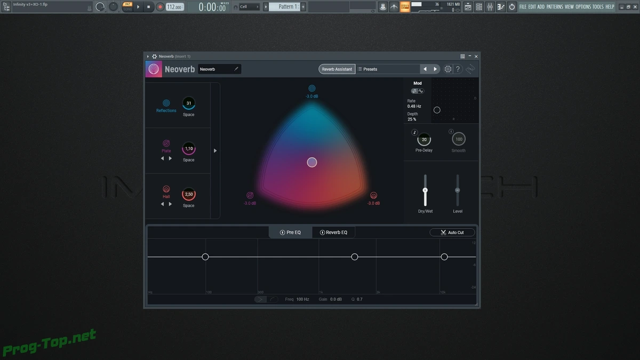
Task: Select the Hall engine icon
Action: coord(166,189)
